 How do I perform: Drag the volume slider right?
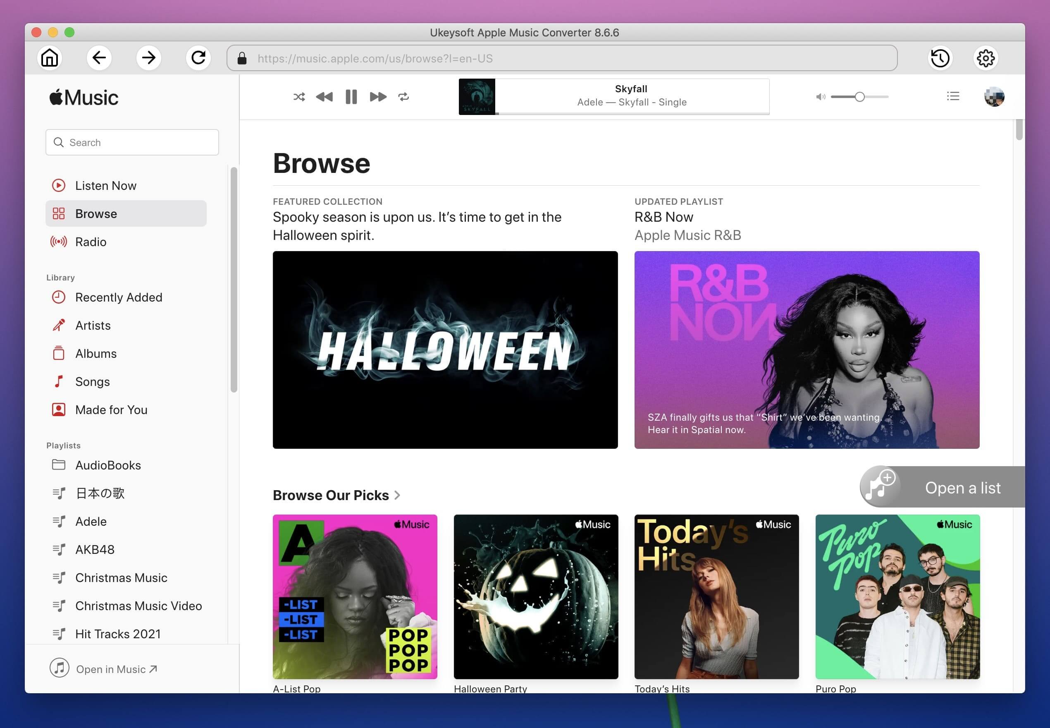[x=860, y=97]
